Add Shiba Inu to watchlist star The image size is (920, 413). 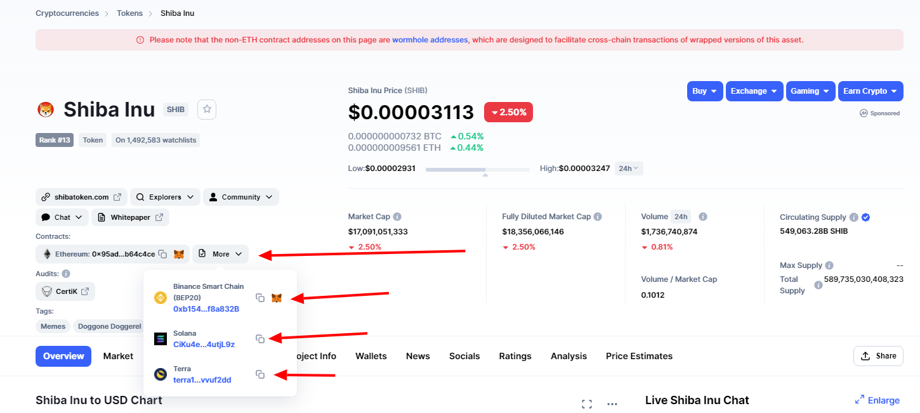click(x=207, y=110)
